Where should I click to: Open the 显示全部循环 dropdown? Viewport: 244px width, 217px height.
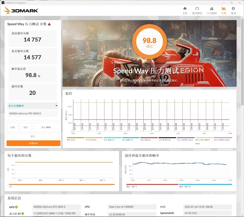click(33, 106)
